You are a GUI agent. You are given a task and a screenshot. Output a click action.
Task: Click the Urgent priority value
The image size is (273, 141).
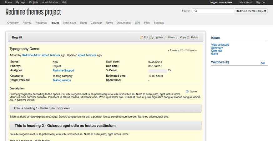pyautogui.click(x=57, y=66)
